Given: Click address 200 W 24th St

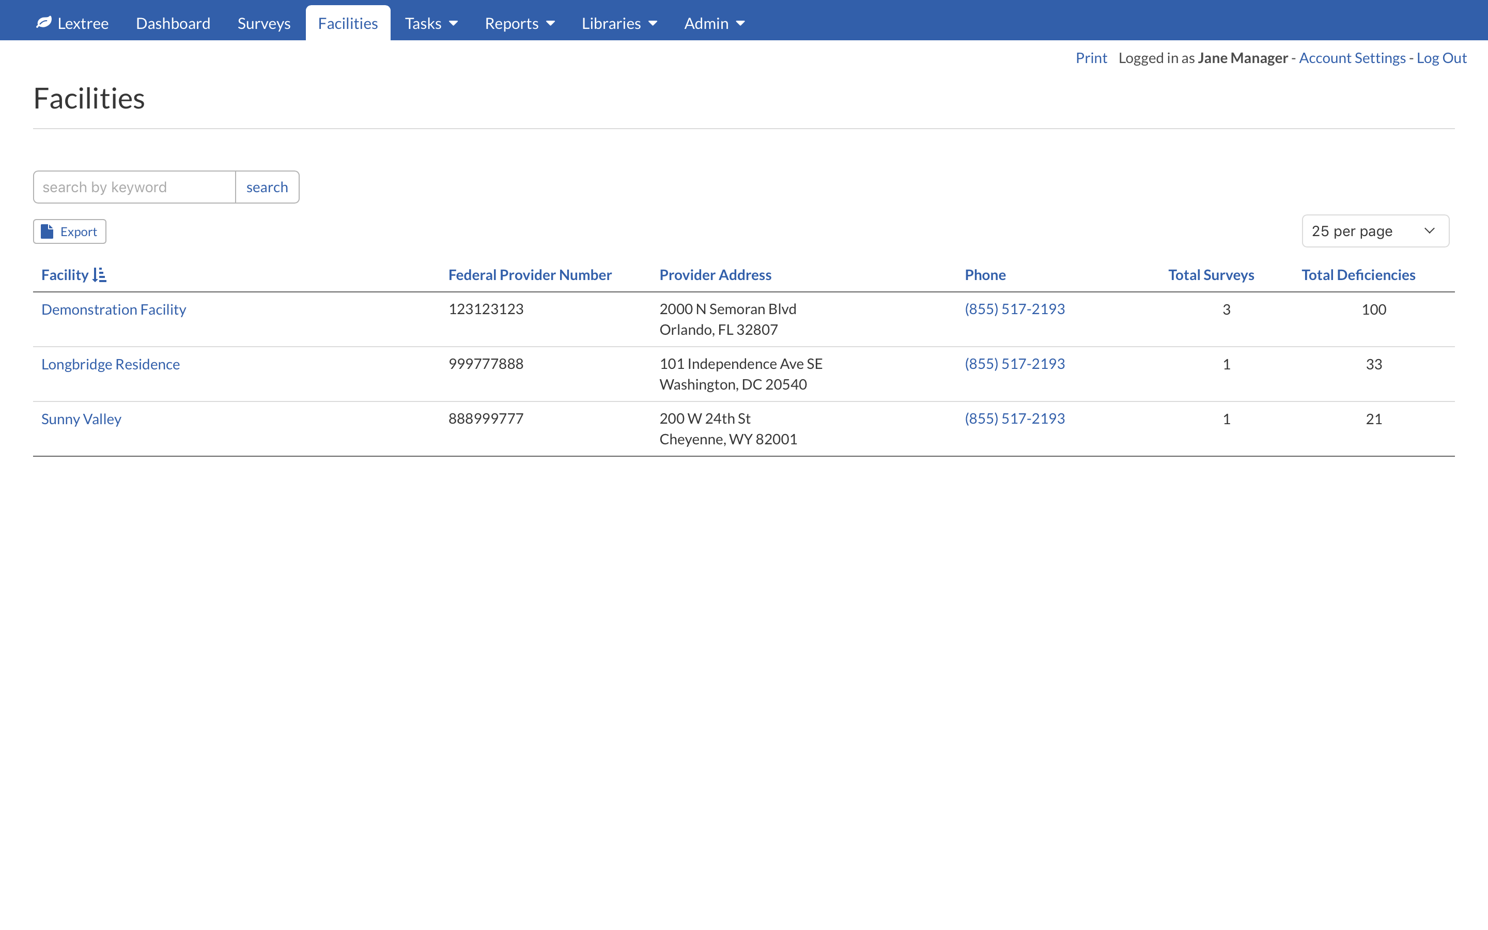Looking at the screenshot, I should click(x=705, y=419).
